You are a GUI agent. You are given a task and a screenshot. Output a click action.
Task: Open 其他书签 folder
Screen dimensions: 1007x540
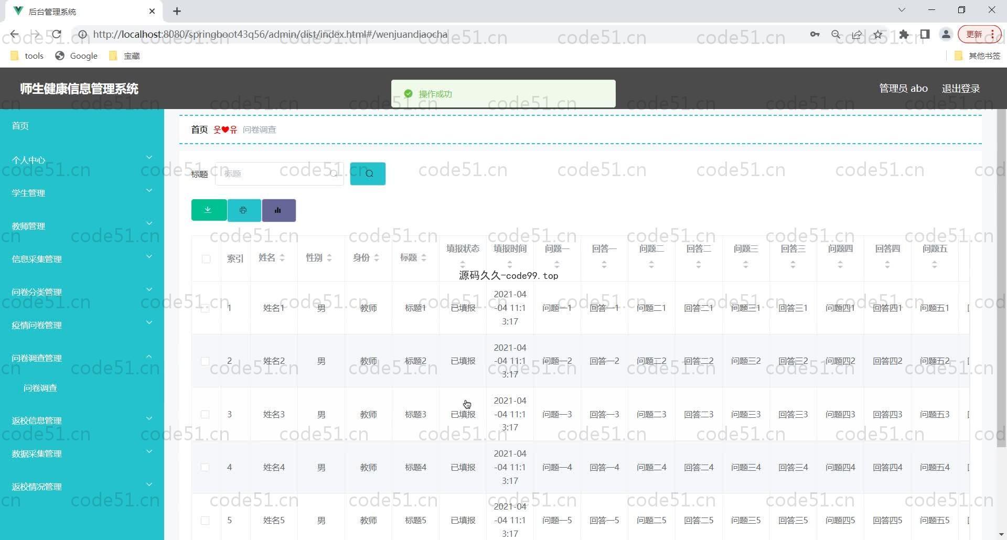point(978,56)
